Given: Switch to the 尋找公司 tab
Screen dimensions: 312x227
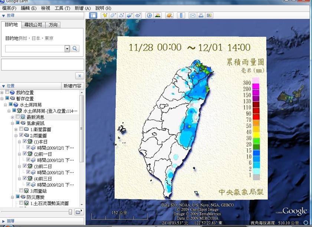Looking at the screenshot, I should tap(33, 25).
